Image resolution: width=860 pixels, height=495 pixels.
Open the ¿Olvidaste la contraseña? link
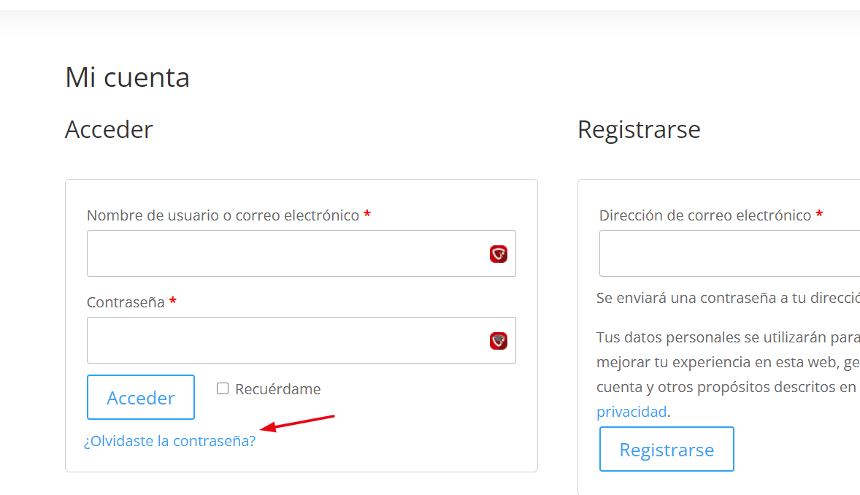click(169, 441)
